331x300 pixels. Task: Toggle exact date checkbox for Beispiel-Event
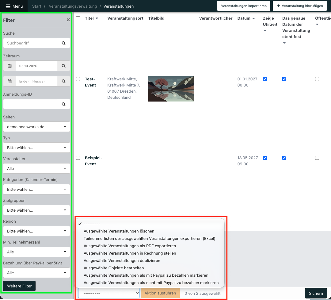pyautogui.click(x=284, y=158)
